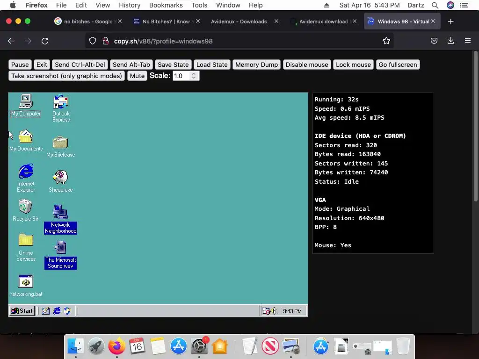Select The Microsoft Sound.wav file icon
This screenshot has height=359, width=479.
pos(60,255)
